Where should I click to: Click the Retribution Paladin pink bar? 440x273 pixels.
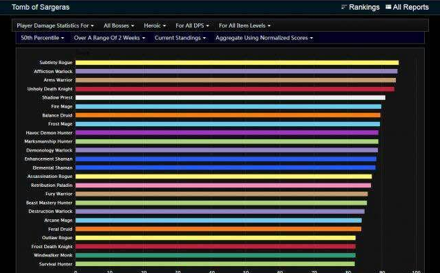[x=223, y=185]
